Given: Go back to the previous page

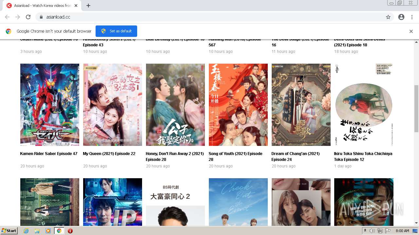Looking at the screenshot, I should [x=7, y=17].
